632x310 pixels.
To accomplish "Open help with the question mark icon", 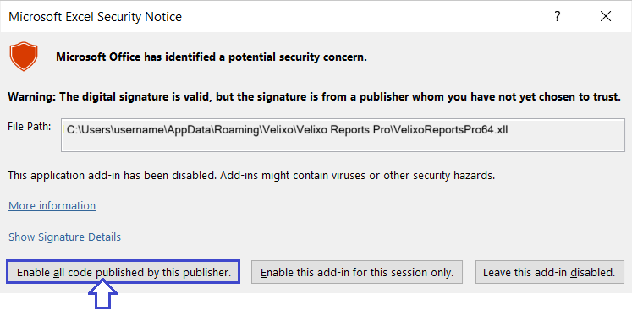I will point(557,17).
